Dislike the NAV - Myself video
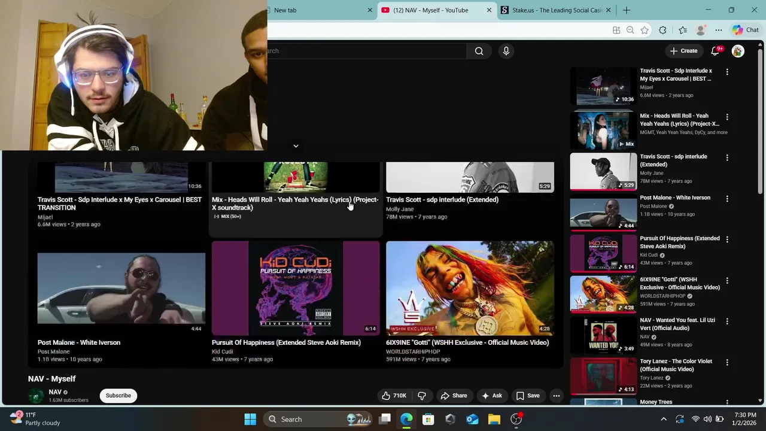This screenshot has height=431, width=766. [x=422, y=396]
